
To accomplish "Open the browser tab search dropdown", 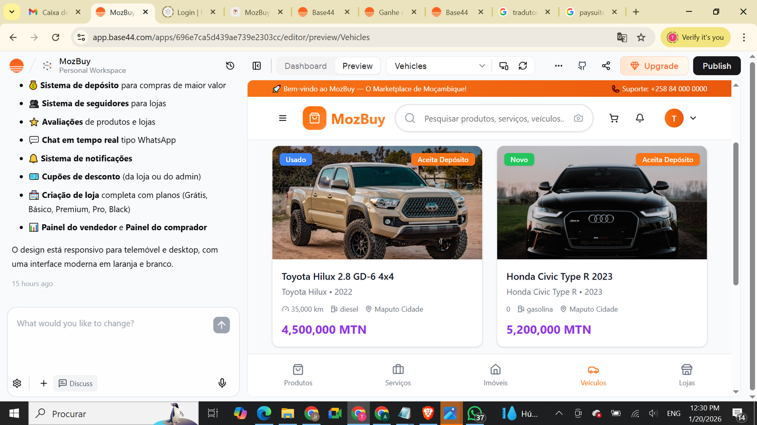I will 12,12.
